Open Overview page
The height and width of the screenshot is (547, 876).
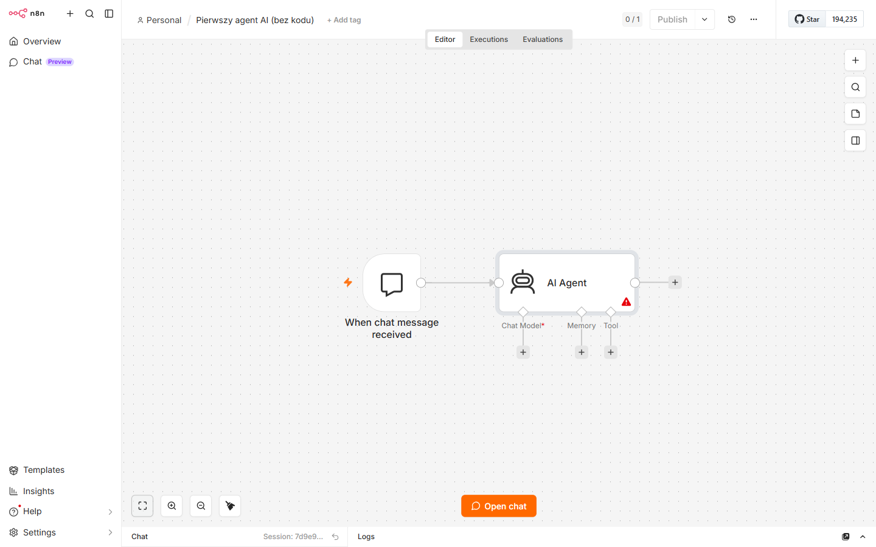coord(60,41)
